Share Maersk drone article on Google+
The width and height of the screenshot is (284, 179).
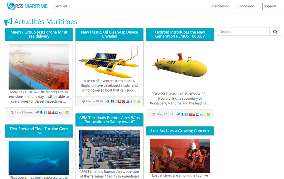[x=53, y=113]
